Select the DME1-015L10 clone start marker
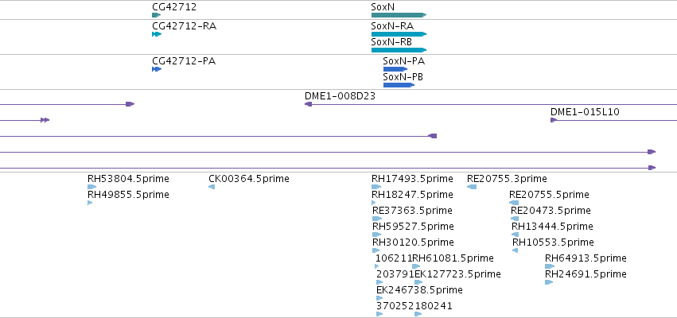This screenshot has height=318, width=677. point(554,120)
